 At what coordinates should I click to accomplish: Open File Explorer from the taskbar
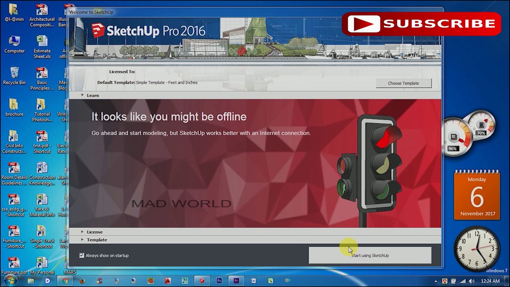[x=31, y=281]
